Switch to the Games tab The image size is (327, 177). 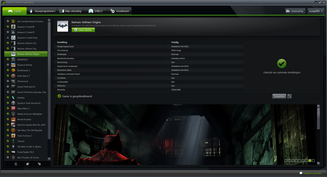[15, 11]
